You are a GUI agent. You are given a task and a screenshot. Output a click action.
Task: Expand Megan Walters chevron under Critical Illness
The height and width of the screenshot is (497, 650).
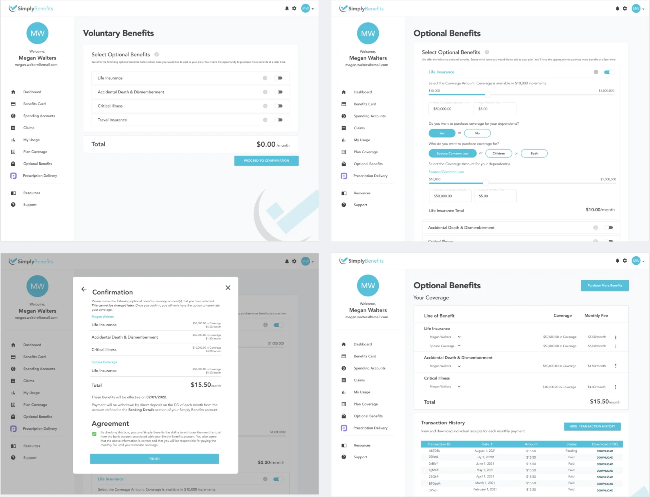[459, 386]
